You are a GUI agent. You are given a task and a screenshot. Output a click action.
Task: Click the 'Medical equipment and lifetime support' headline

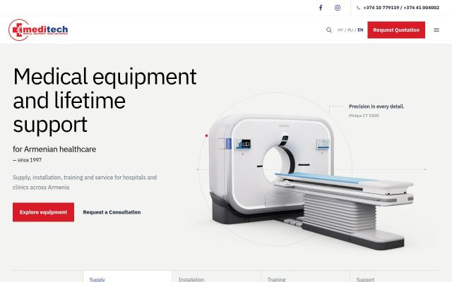coord(105,100)
